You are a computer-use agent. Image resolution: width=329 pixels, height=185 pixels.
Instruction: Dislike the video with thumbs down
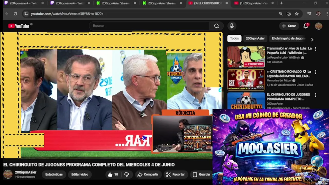click(127, 174)
